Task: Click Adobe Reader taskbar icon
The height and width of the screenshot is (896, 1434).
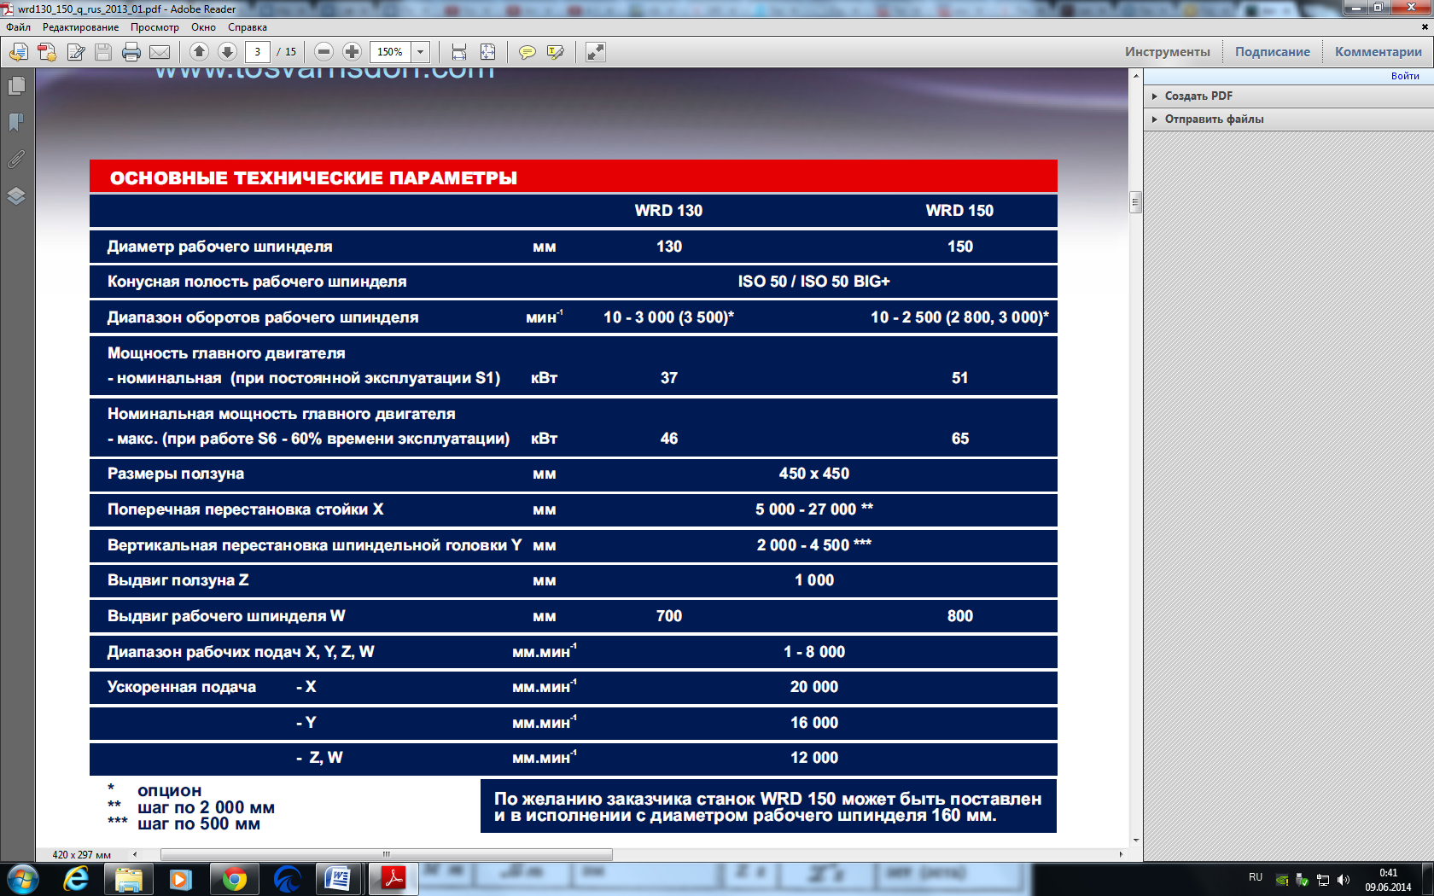Action: (x=393, y=879)
